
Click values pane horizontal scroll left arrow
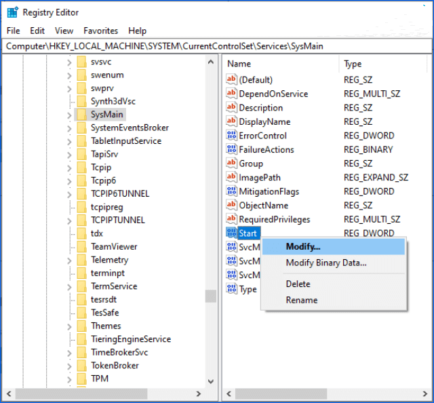click(229, 394)
